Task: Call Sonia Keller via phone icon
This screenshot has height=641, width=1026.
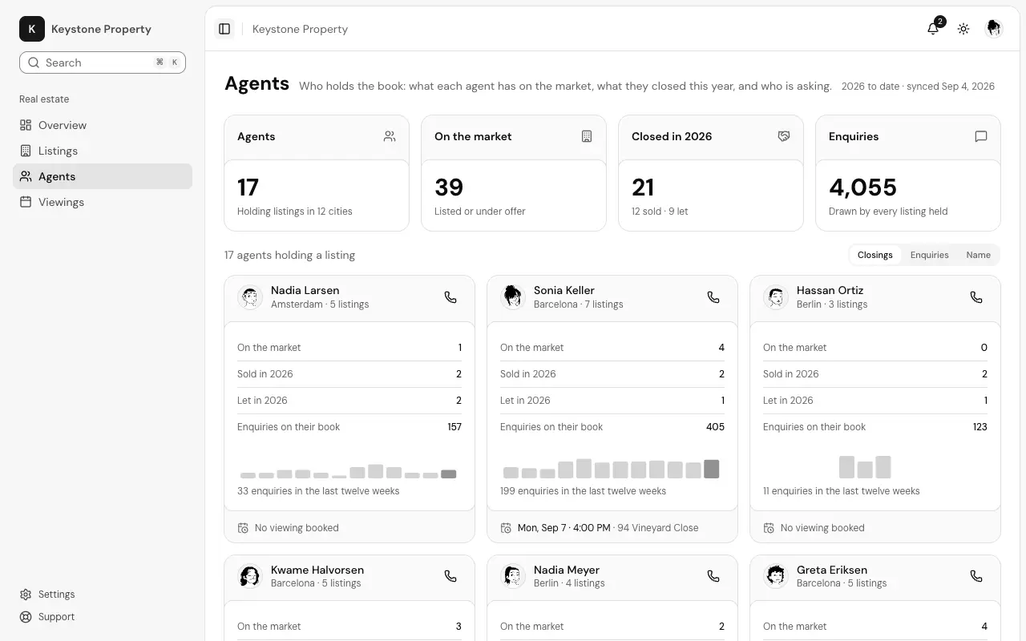Action: coord(713,297)
